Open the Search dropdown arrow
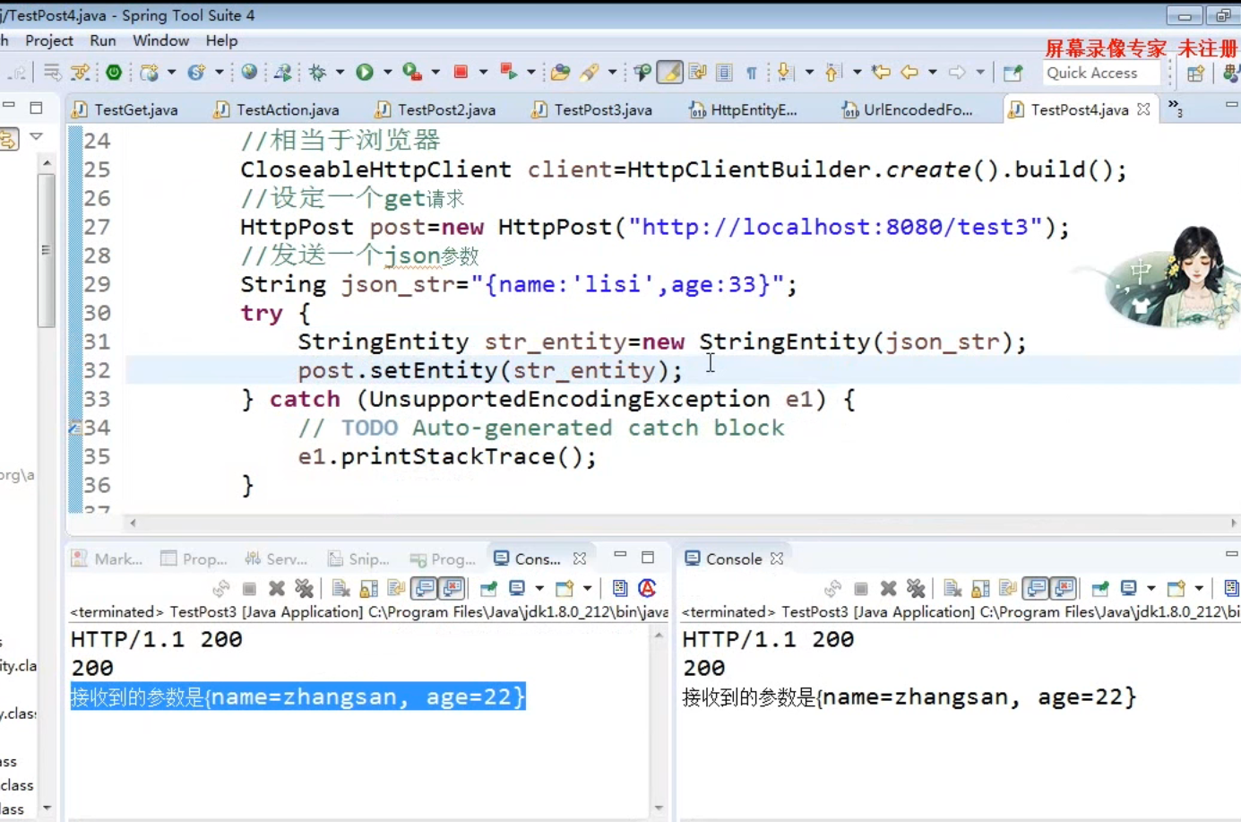The image size is (1241, 822). (612, 73)
